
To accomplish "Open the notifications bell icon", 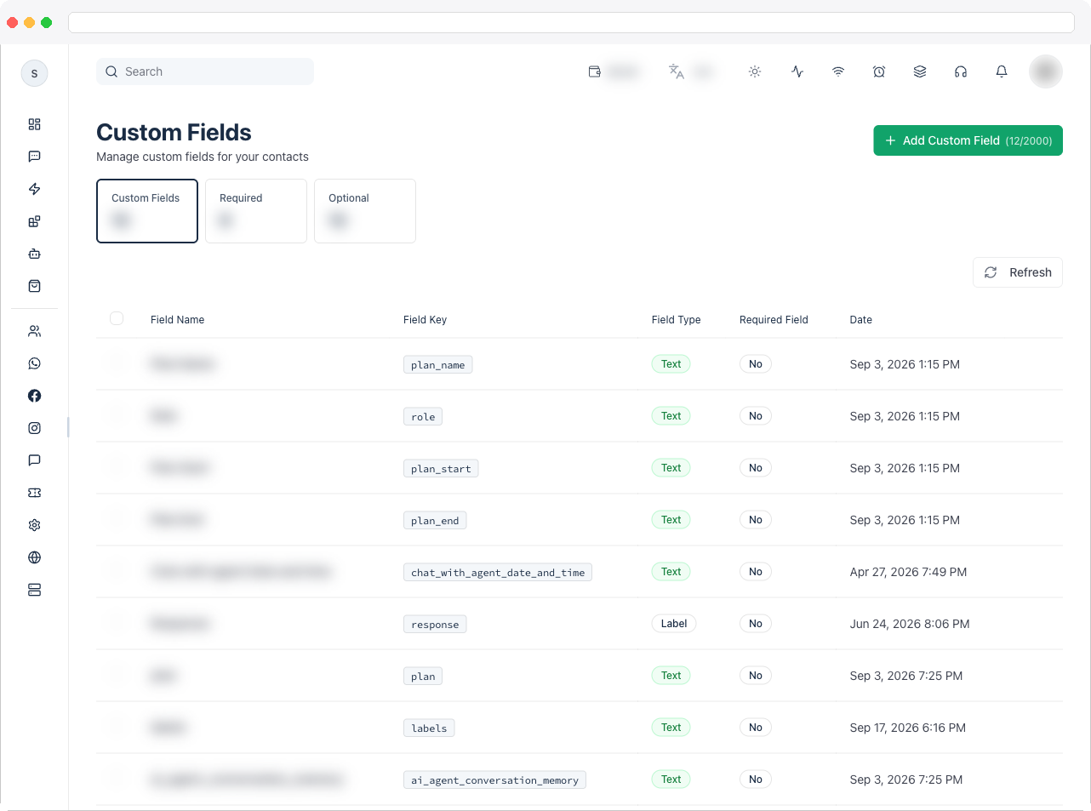I will (x=1002, y=71).
